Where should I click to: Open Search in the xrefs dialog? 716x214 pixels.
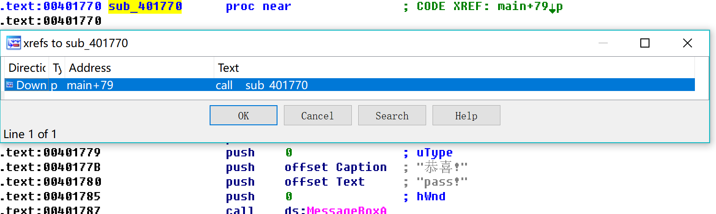click(392, 115)
